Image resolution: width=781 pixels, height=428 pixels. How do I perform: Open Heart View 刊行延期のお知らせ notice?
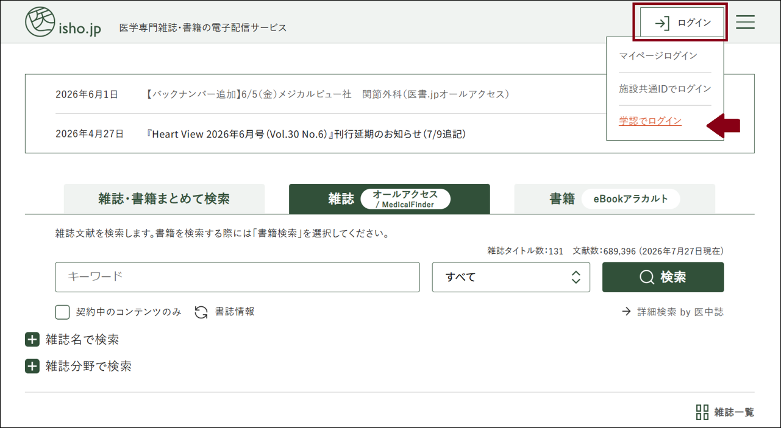(306, 133)
